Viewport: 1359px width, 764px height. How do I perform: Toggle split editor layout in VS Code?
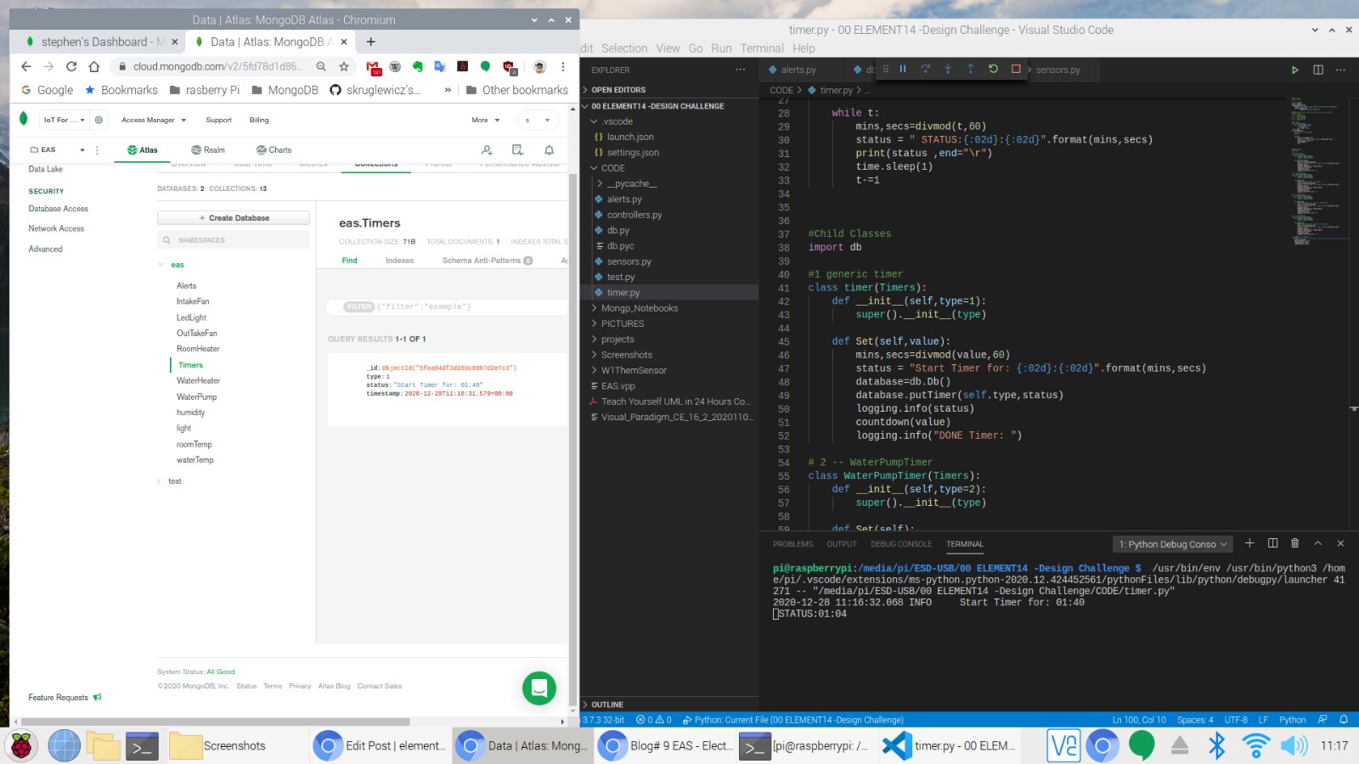point(1318,70)
